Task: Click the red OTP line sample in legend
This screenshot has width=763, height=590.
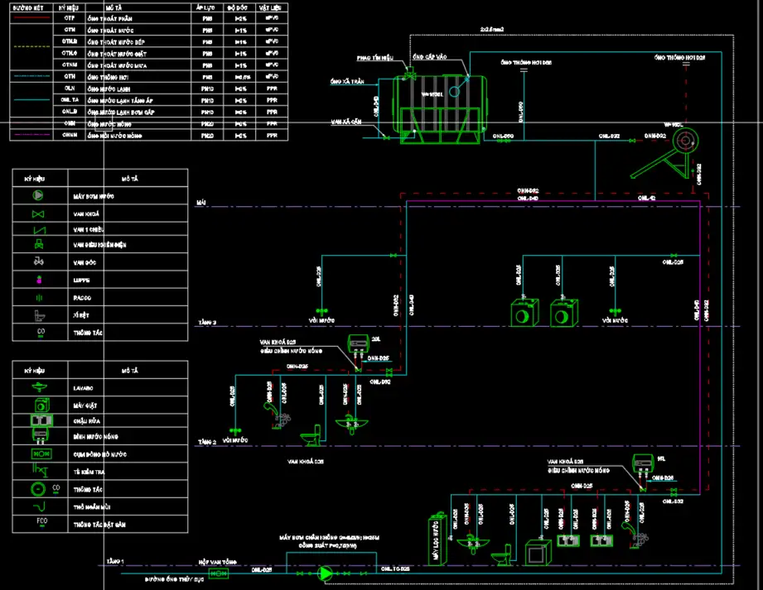Action: click(31, 17)
